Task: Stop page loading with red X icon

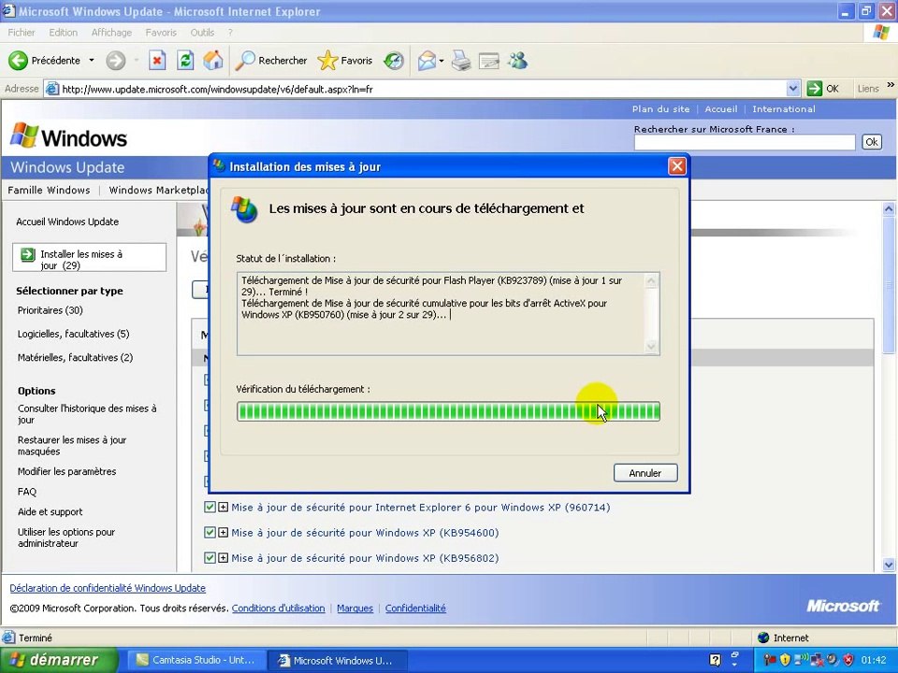Action: tap(157, 60)
